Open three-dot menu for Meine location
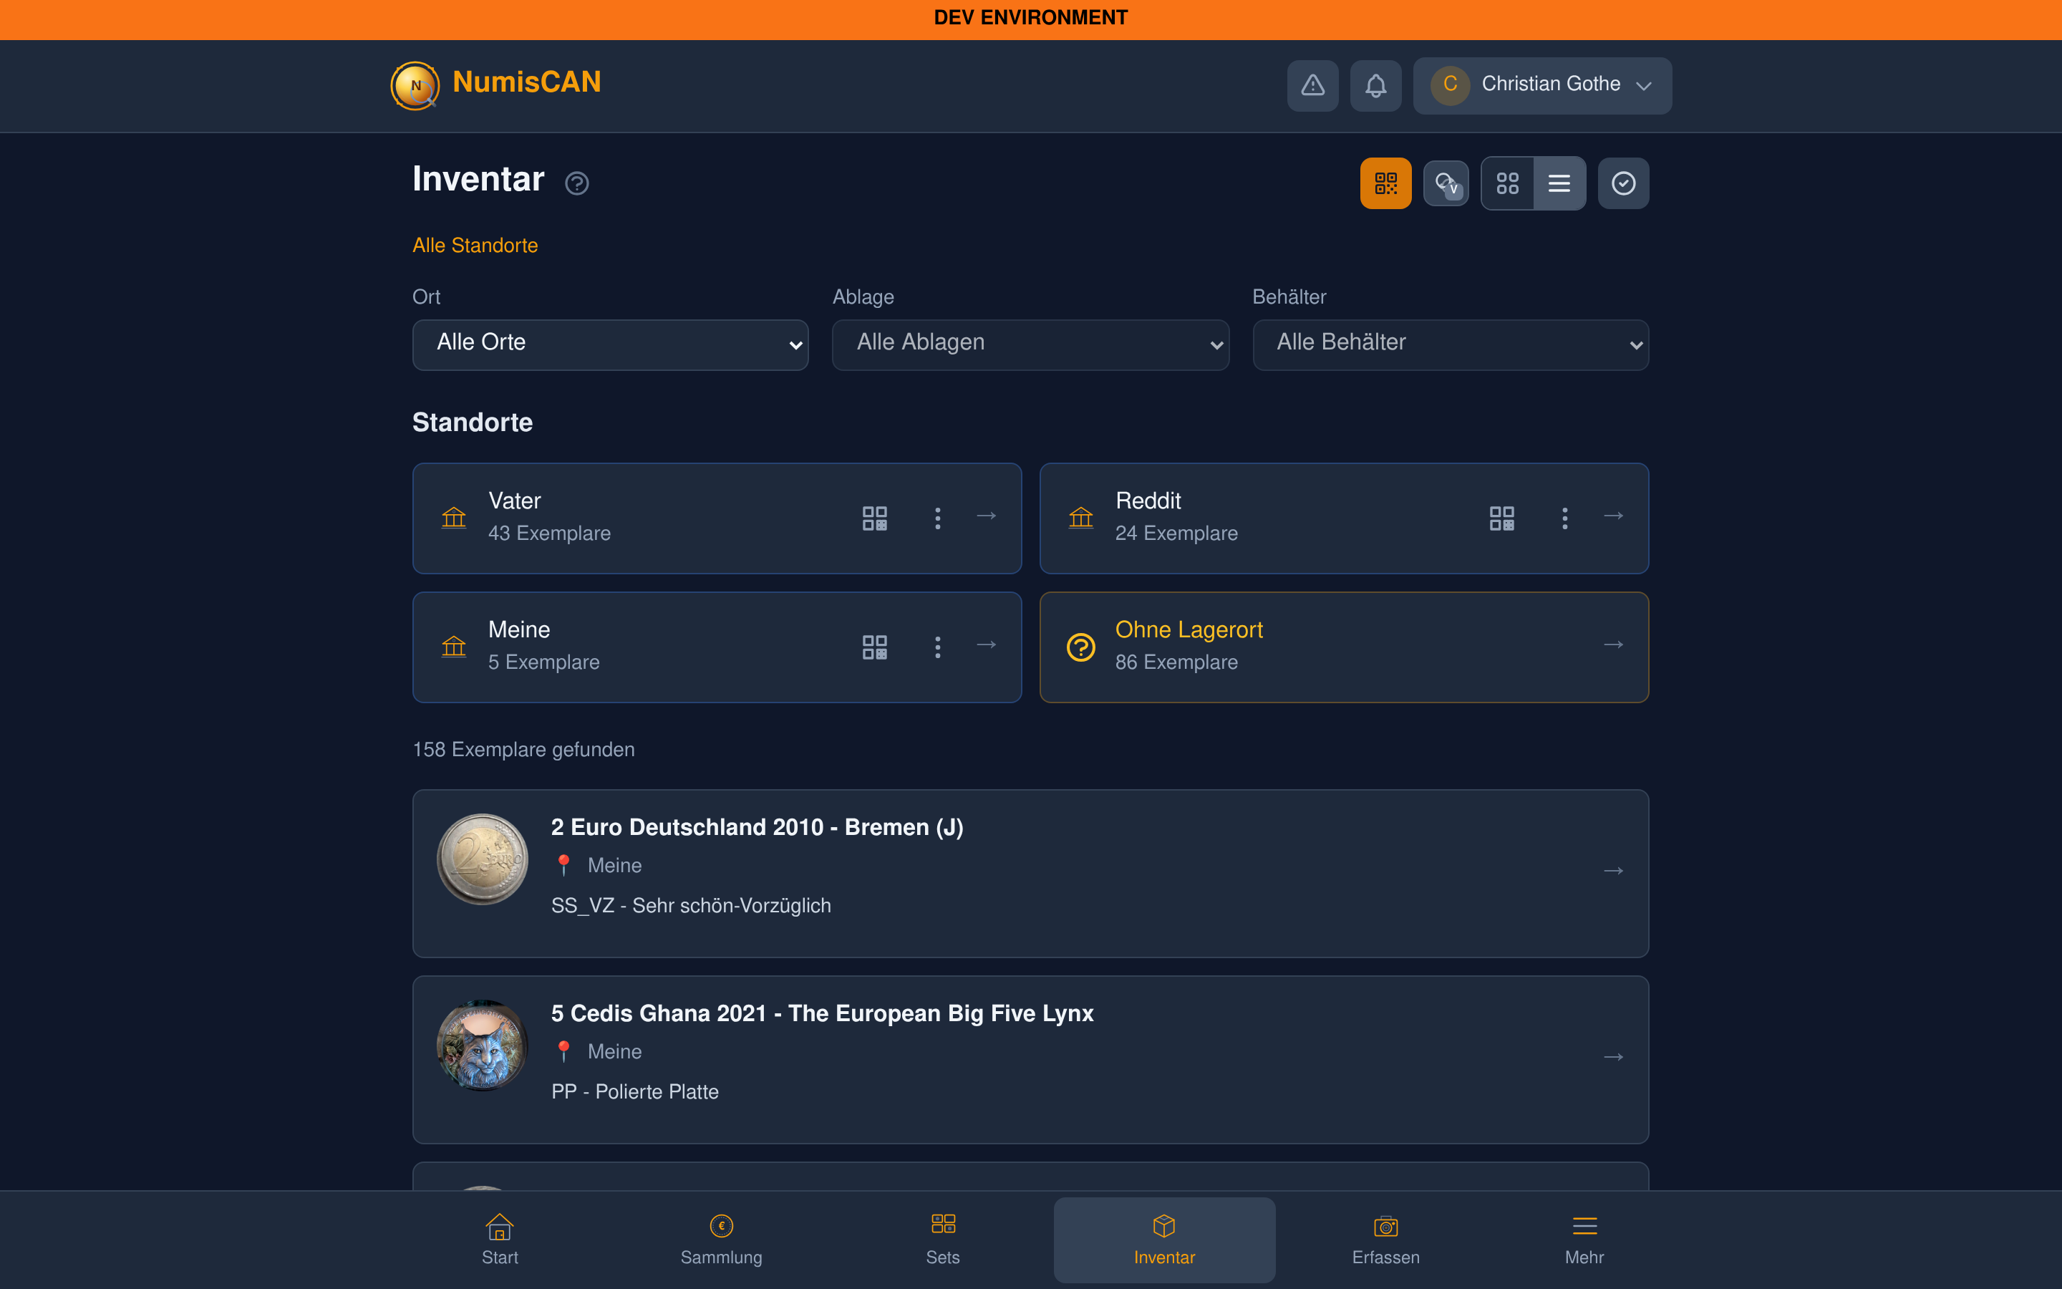 point(937,647)
